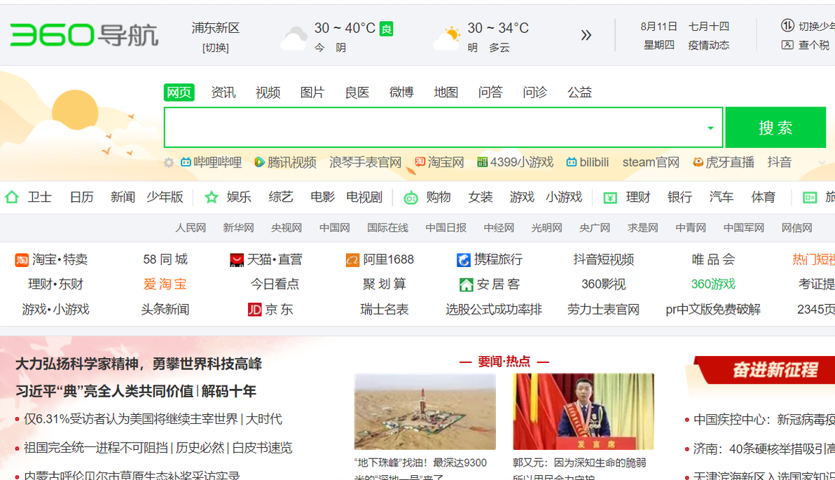Open search suggestions dropdown arrow
This screenshot has width=835, height=480.
[710, 128]
